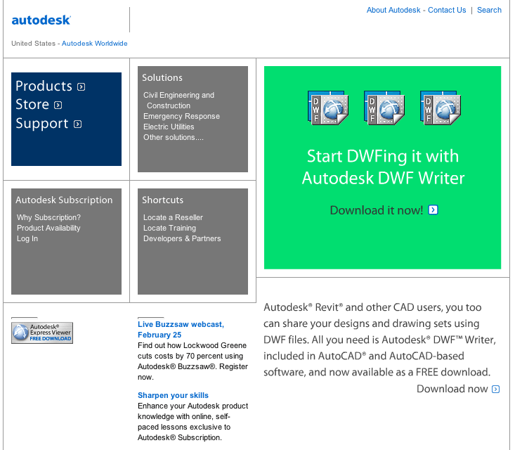Open Developers & Partners shortcut
Viewport: 515px width, 450px height.
tap(182, 238)
